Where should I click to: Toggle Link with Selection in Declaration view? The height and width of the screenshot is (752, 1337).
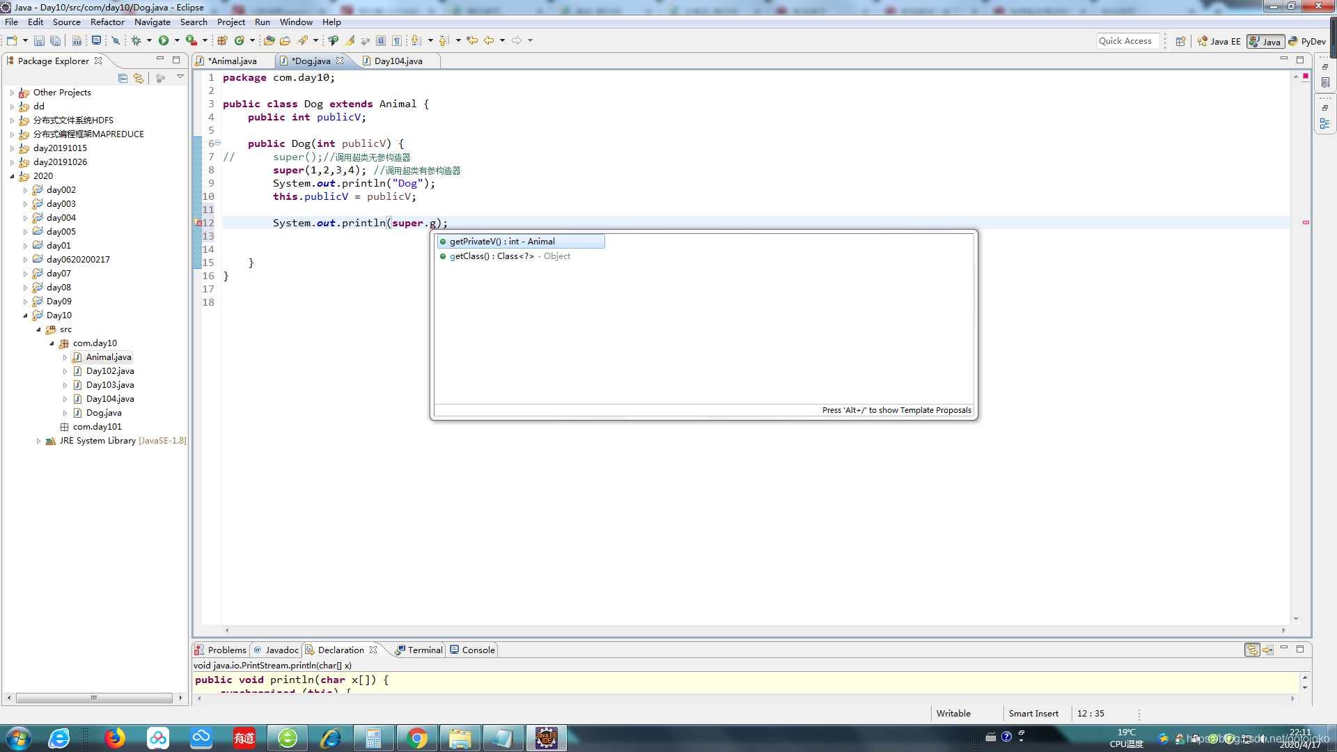1252,650
